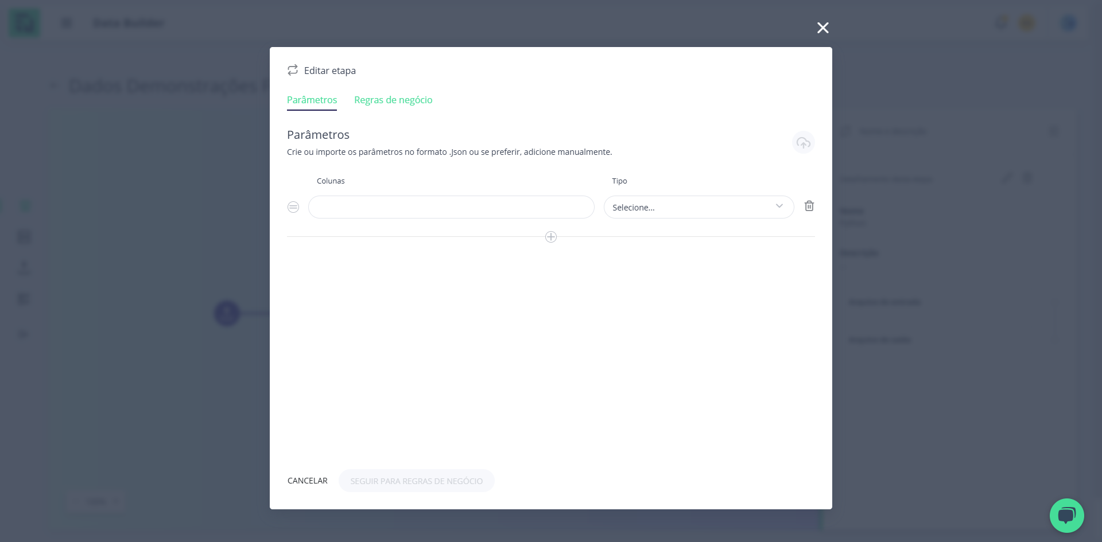Click the import JSON cloud upload icon

click(x=803, y=142)
